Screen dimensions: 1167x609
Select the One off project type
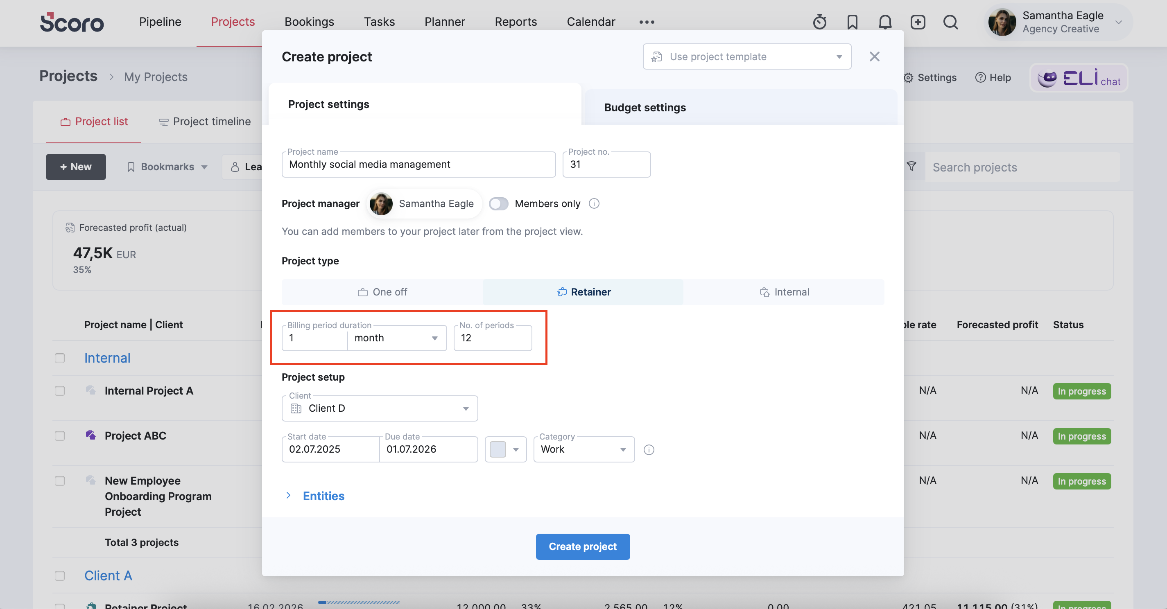(x=382, y=292)
